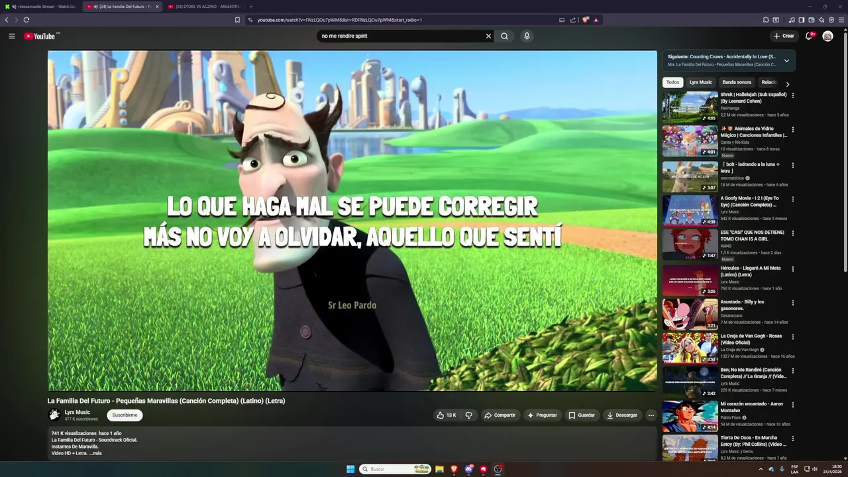The height and width of the screenshot is (477, 848).
Task: Save the video with Guardar
Action: pyautogui.click(x=582, y=415)
